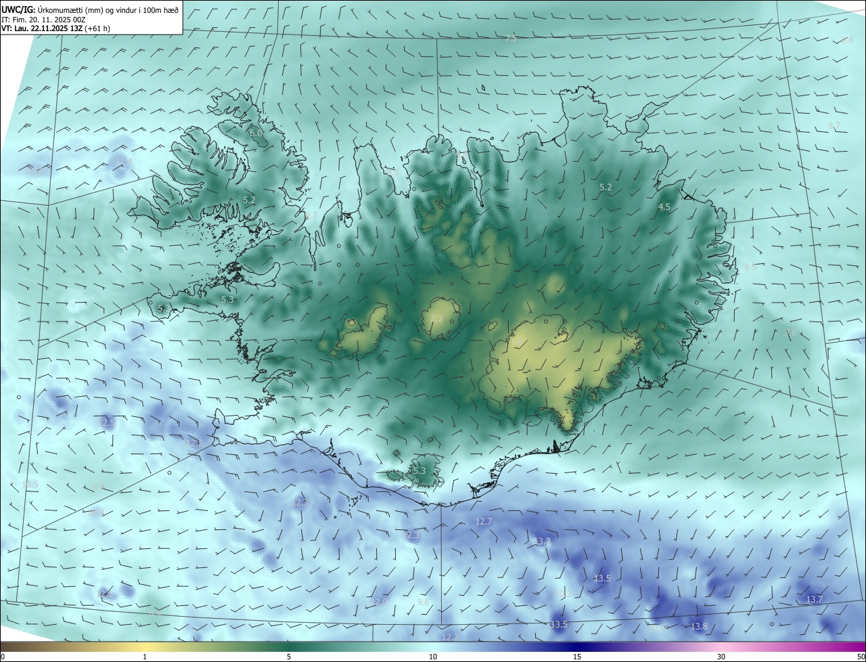Click the '10' tick label on color scale
This screenshot has width=866, height=662.
(x=433, y=657)
